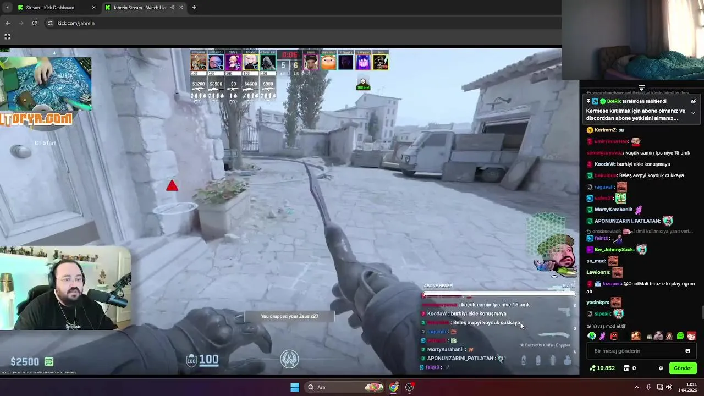Send message with Gönder button
The width and height of the screenshot is (704, 396).
pyautogui.click(x=683, y=369)
